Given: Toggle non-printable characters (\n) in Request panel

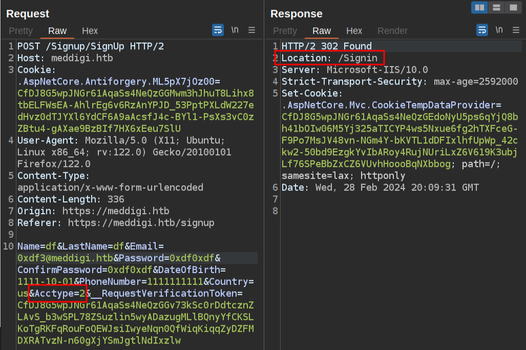Looking at the screenshot, I should (235, 30).
